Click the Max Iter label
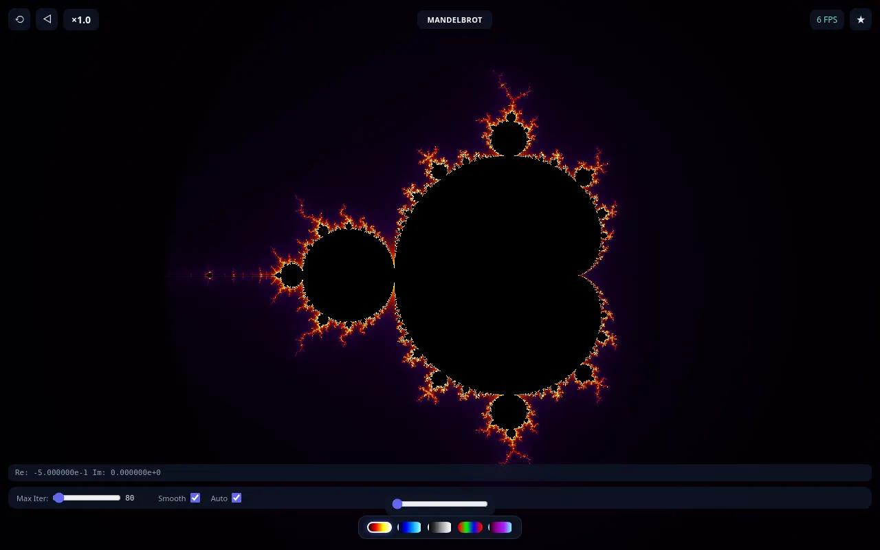 pyautogui.click(x=32, y=498)
